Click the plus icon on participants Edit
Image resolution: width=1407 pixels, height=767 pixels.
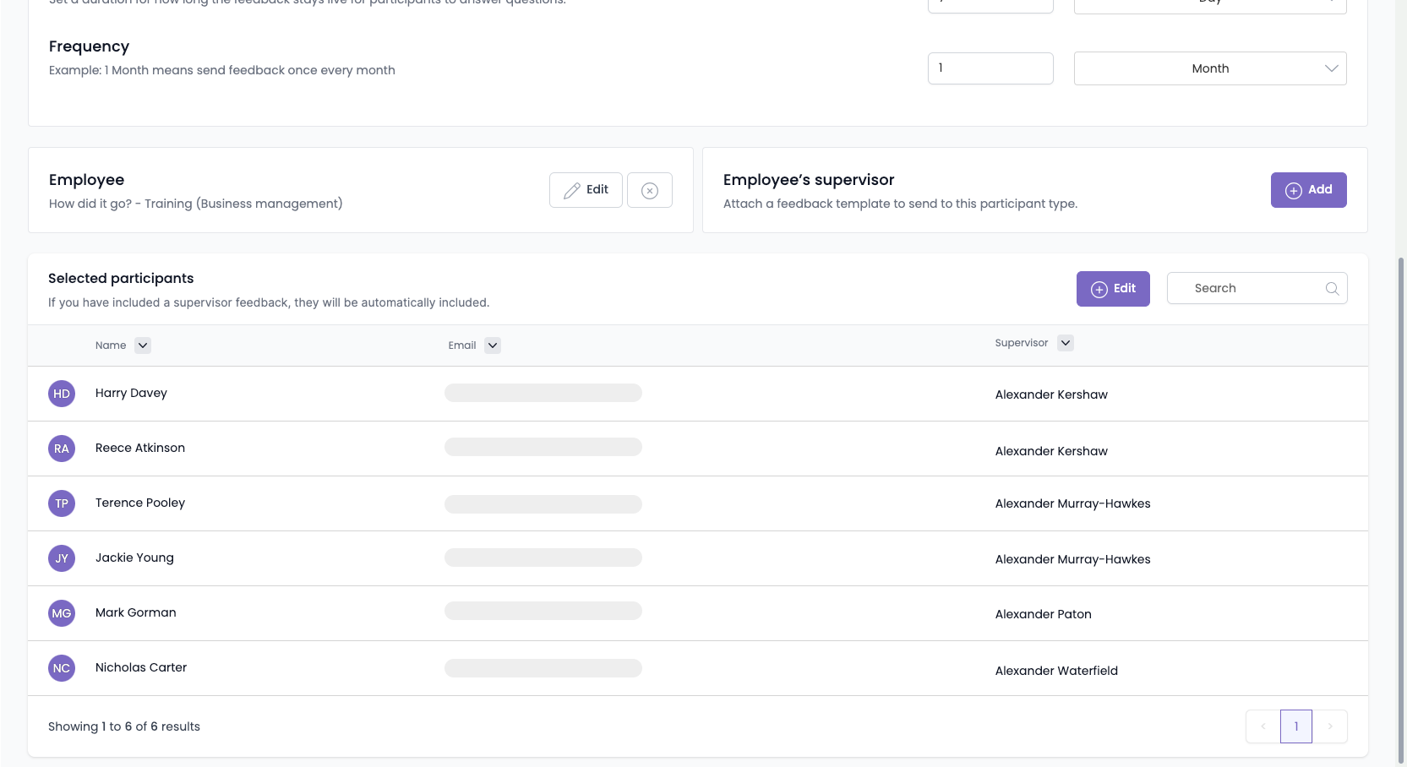point(1099,290)
